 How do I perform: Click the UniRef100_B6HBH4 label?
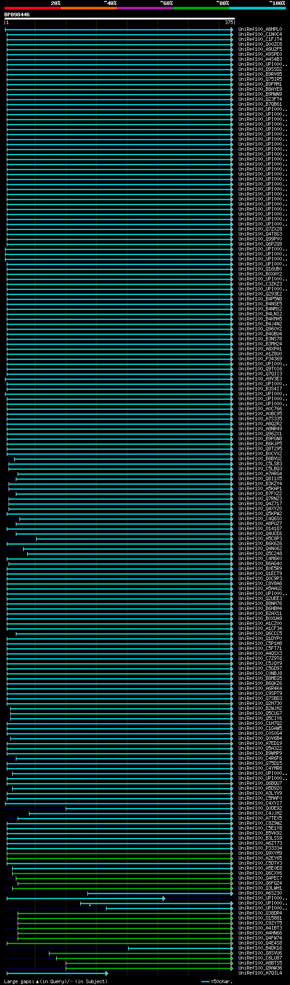tap(260, 609)
